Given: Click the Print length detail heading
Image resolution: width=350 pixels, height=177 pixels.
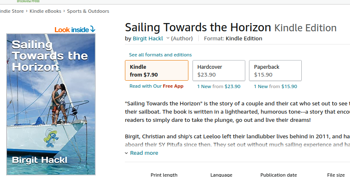Looking at the screenshot, I should pyautogui.click(x=164, y=175).
